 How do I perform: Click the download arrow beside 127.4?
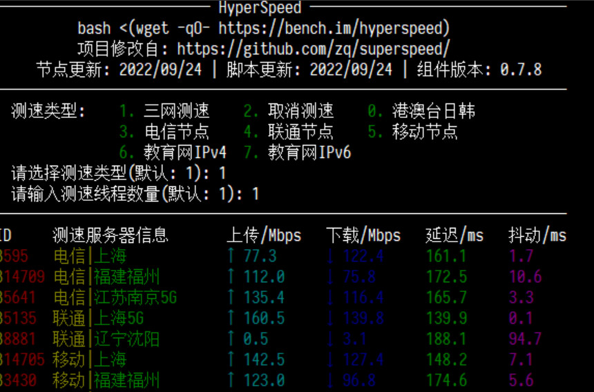(x=330, y=360)
